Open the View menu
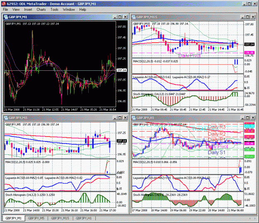This screenshot has height=223, width=259. click(16, 10)
